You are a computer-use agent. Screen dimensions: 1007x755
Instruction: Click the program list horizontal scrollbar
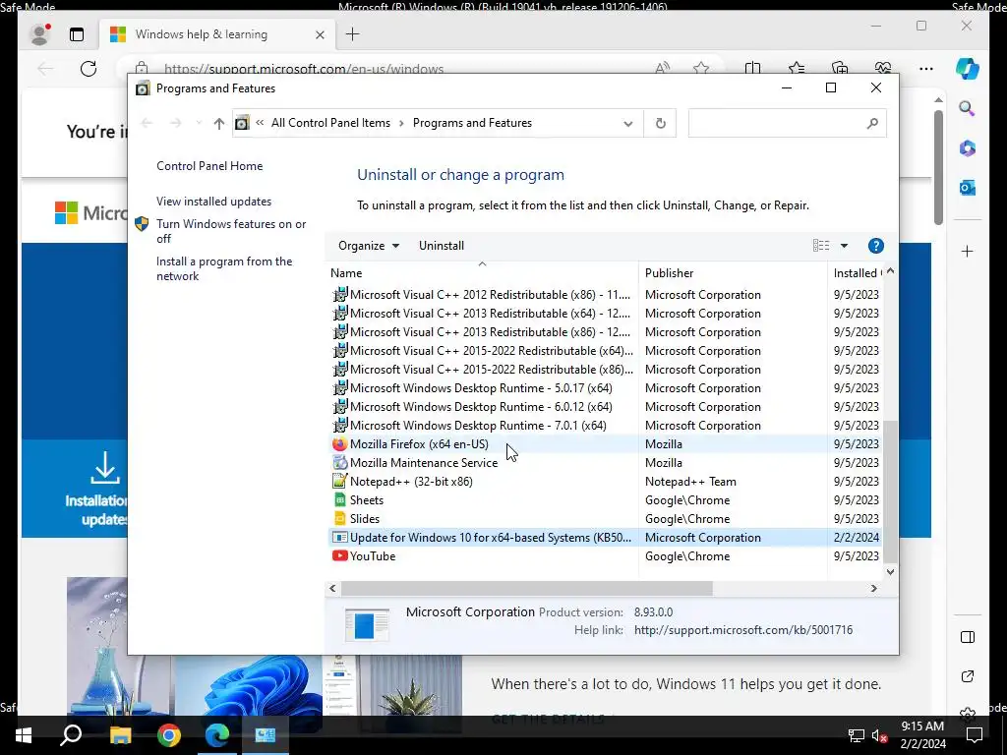click(527, 588)
